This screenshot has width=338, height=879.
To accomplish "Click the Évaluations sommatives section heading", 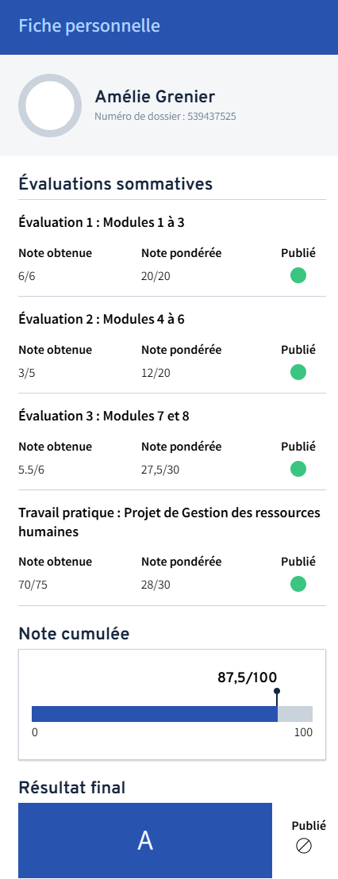I will [116, 184].
